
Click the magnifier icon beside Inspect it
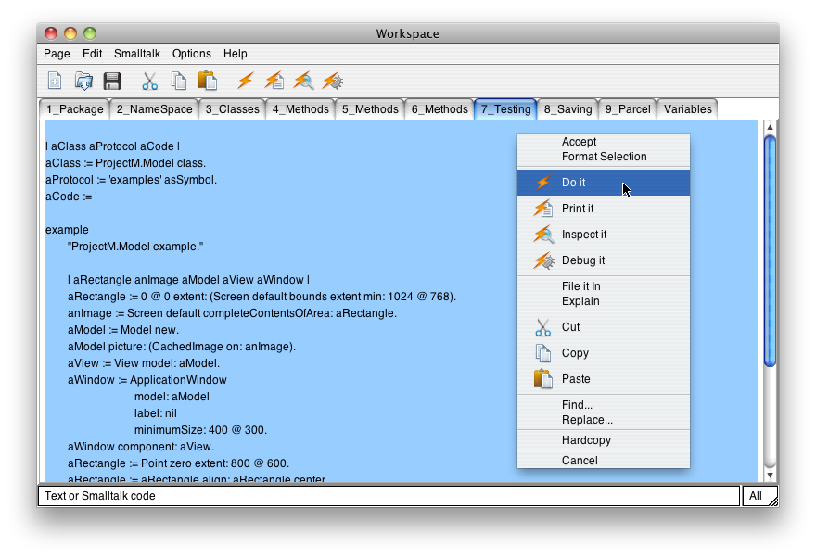pos(543,235)
